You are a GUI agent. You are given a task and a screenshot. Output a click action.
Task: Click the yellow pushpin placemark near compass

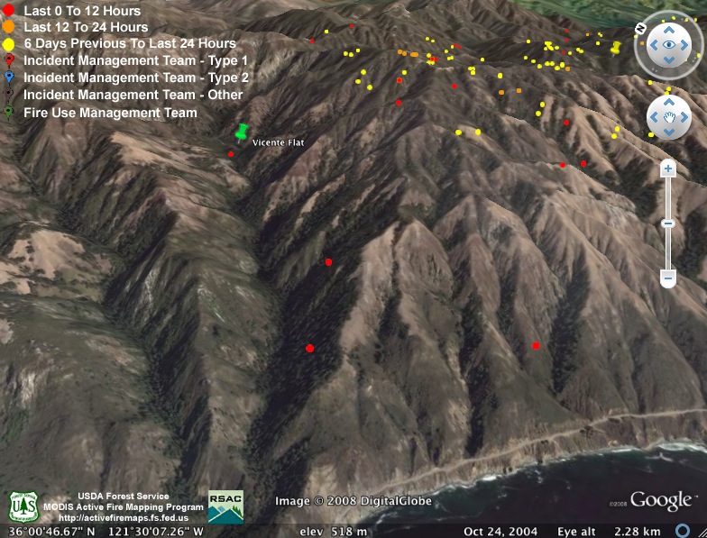(x=616, y=47)
